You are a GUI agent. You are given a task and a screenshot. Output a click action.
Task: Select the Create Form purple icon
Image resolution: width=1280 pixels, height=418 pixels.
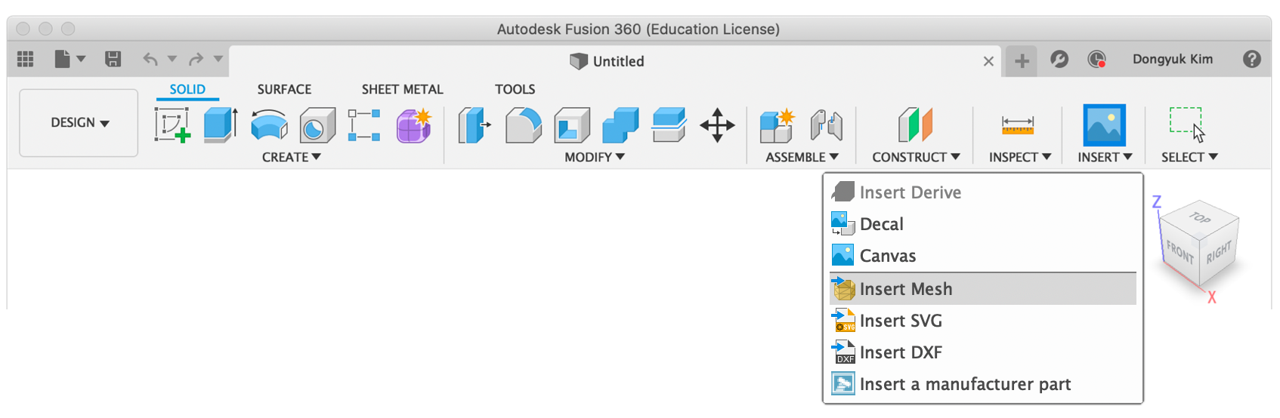[x=414, y=124]
